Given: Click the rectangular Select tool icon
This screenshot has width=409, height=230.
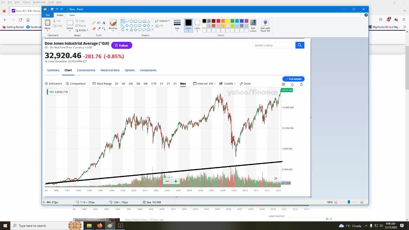Looking at the screenshot, I should pyautogui.click(x=70, y=23).
